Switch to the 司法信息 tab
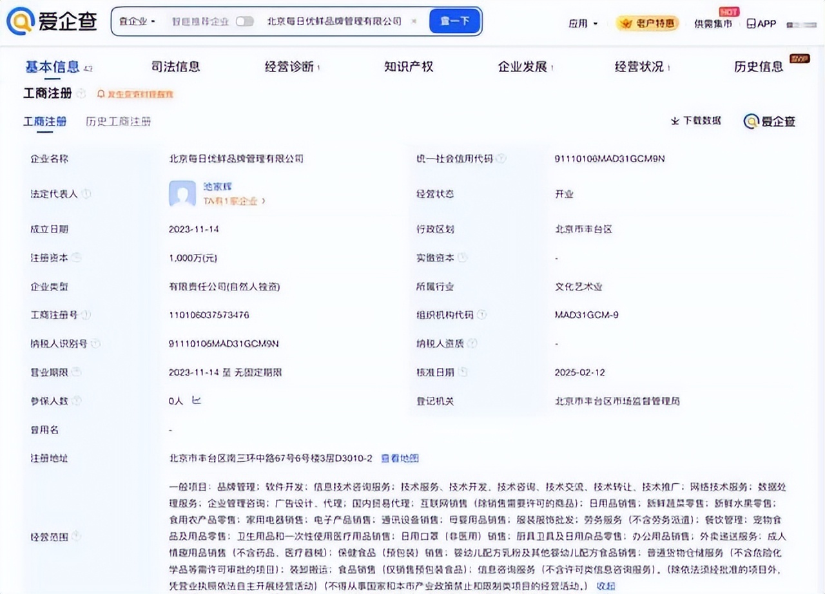Viewport: 825px width, 594px height. [x=175, y=66]
